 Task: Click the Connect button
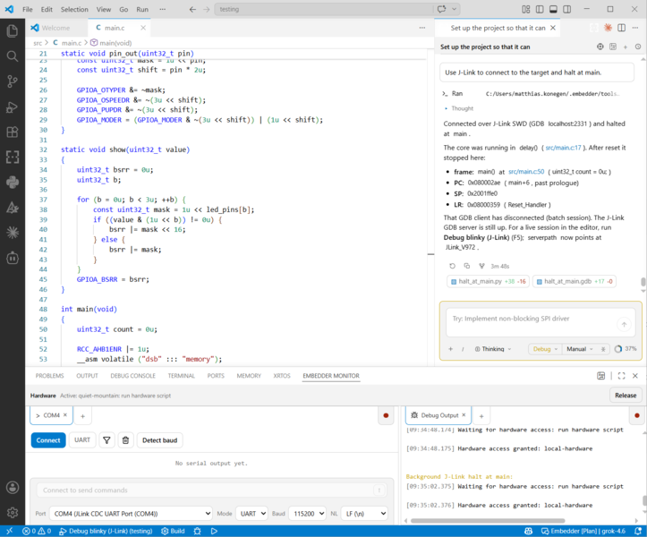point(48,440)
